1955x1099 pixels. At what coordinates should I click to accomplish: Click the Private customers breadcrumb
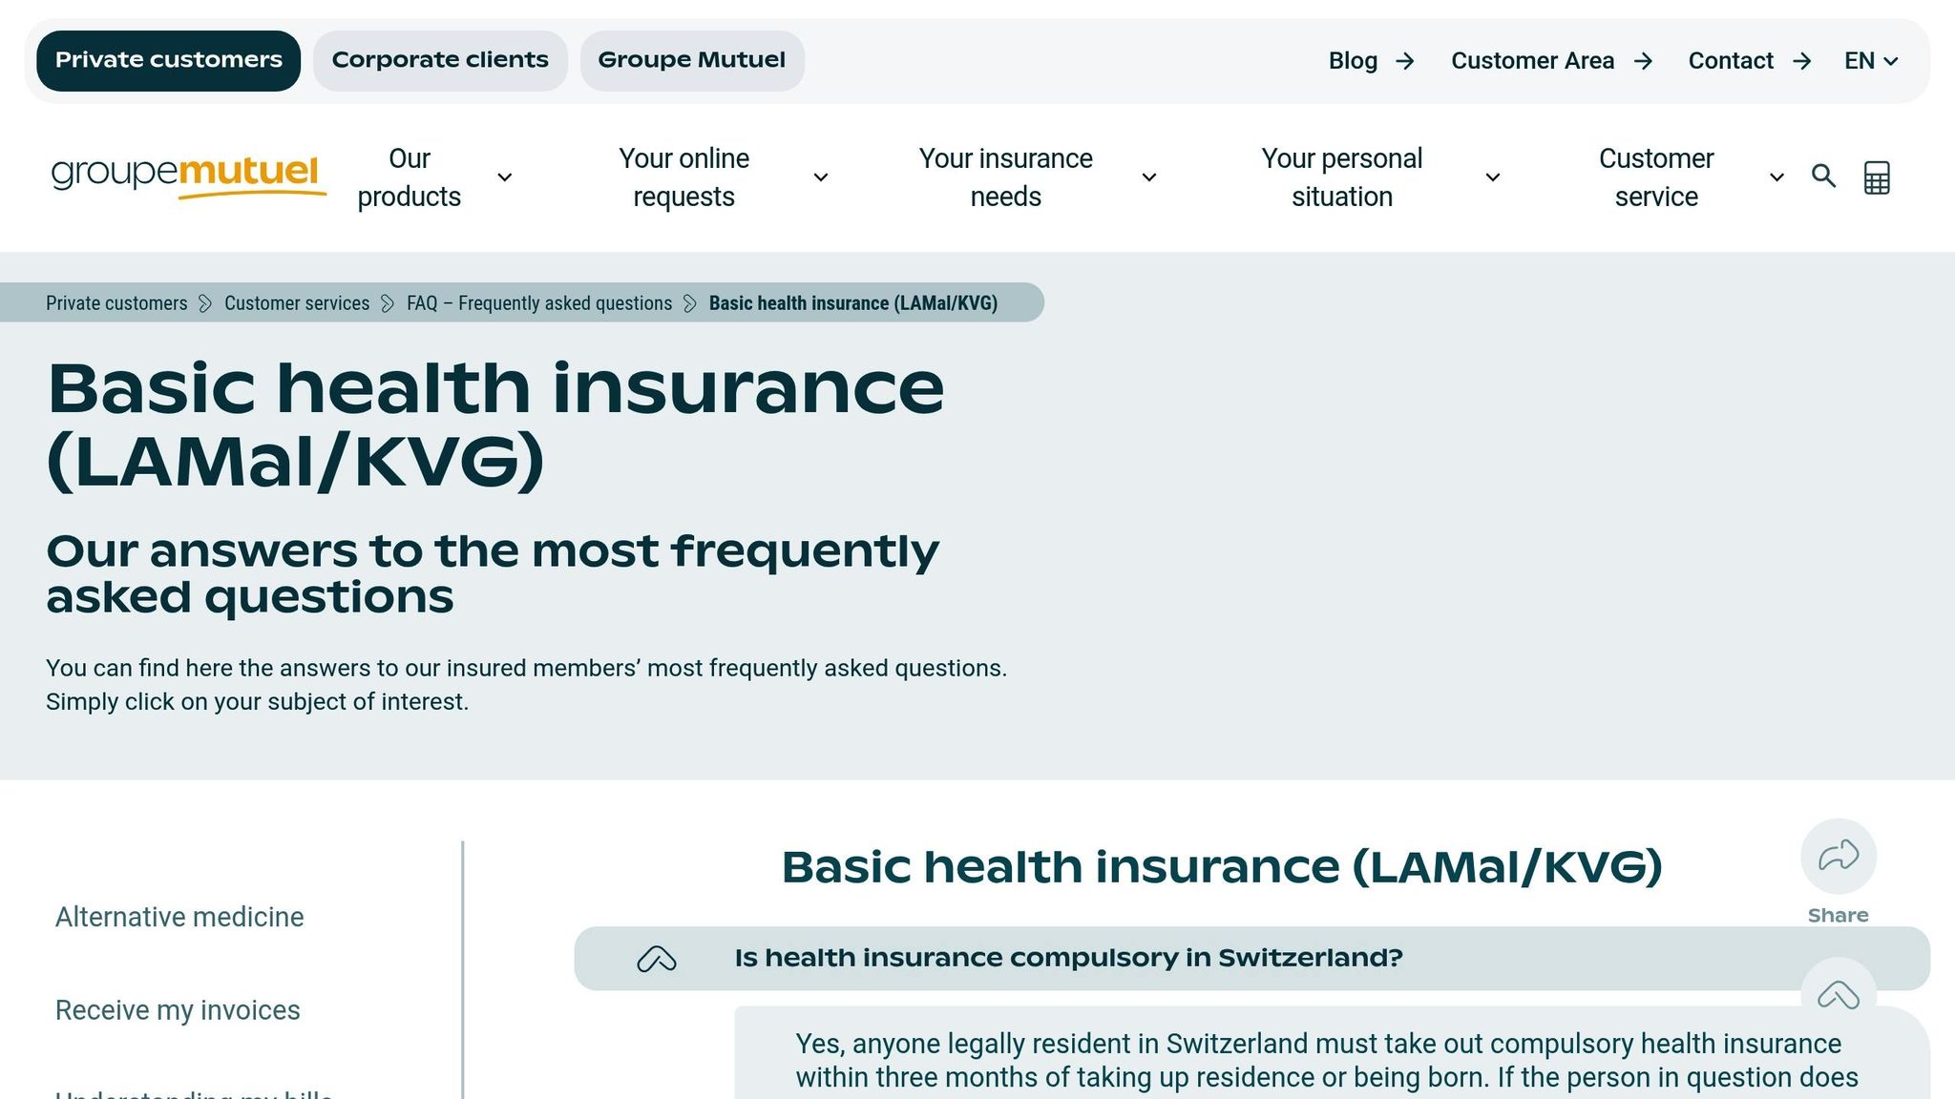(x=116, y=303)
